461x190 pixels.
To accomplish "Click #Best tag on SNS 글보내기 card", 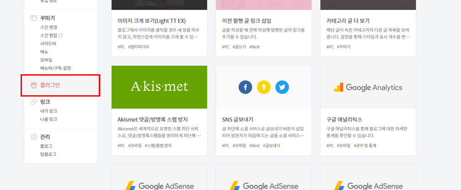I will (x=254, y=145).
